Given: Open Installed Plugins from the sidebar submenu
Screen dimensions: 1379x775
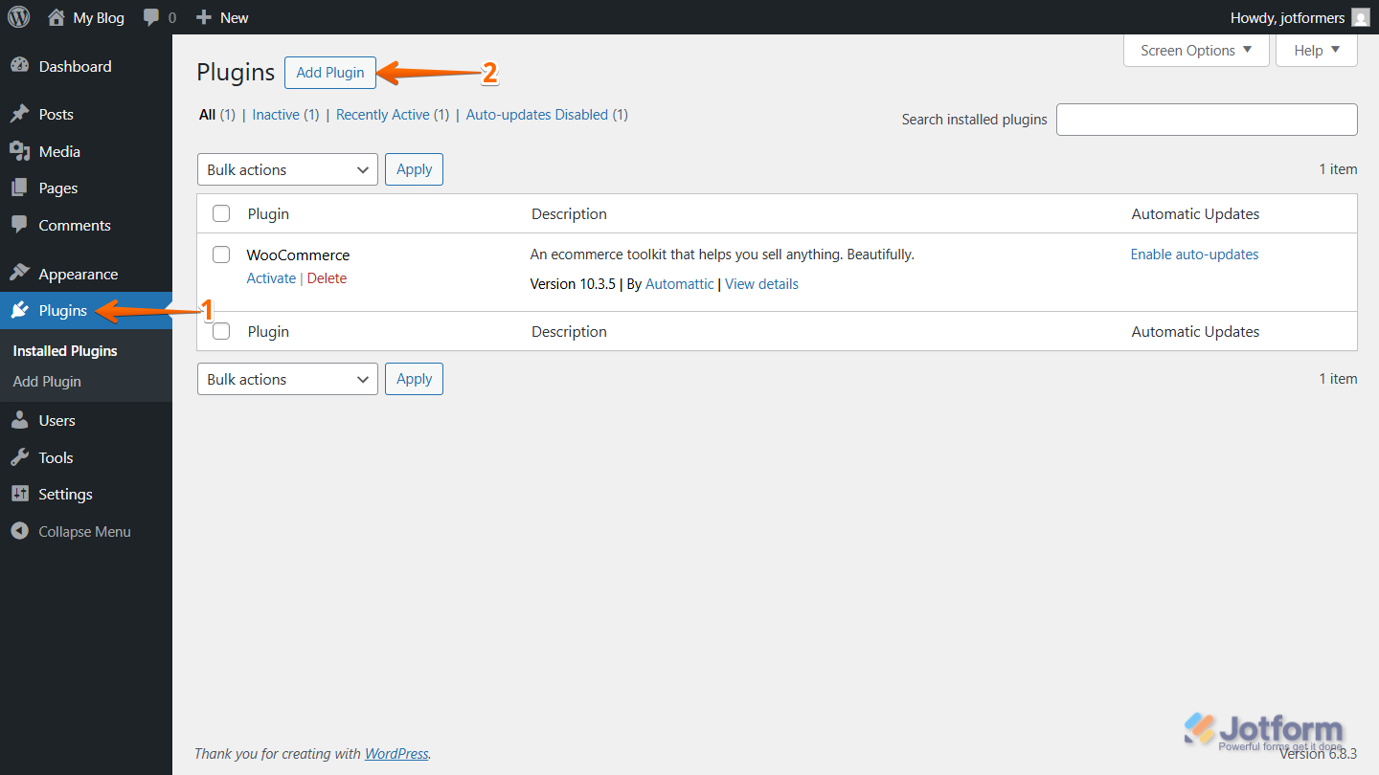Looking at the screenshot, I should pos(64,350).
